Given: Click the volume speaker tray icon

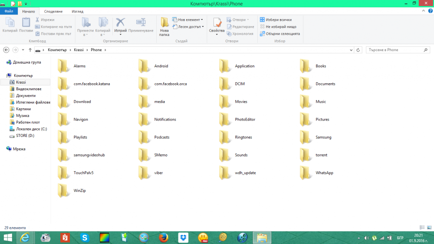Looking at the screenshot, I should [x=366, y=238].
